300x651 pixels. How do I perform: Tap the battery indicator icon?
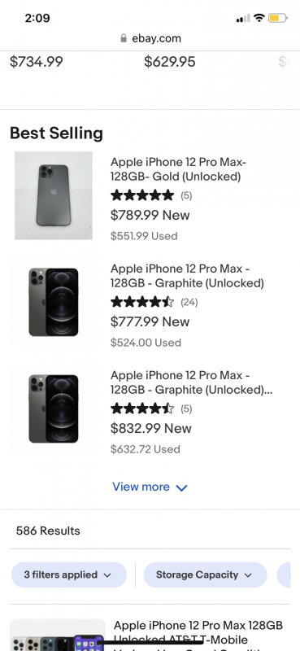tap(277, 18)
